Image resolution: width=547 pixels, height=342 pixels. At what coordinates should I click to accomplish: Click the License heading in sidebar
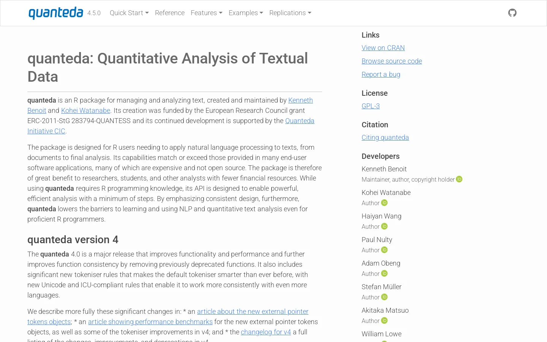(x=375, y=93)
